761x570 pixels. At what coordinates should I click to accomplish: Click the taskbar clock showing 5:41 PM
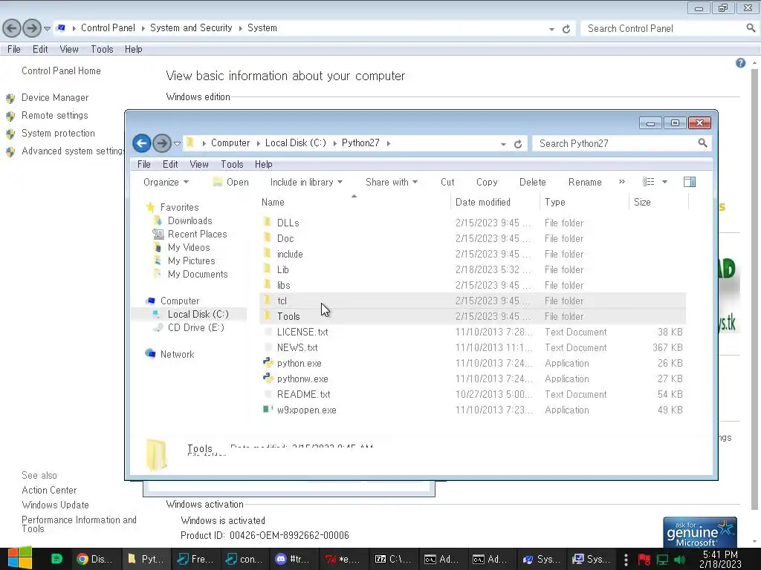[720, 559]
